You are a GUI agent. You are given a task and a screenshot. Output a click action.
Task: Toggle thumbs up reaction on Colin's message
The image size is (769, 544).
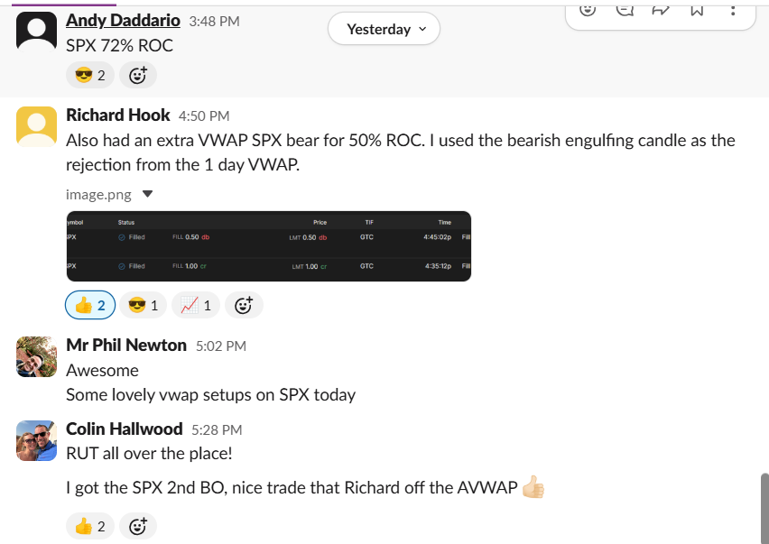(x=89, y=526)
